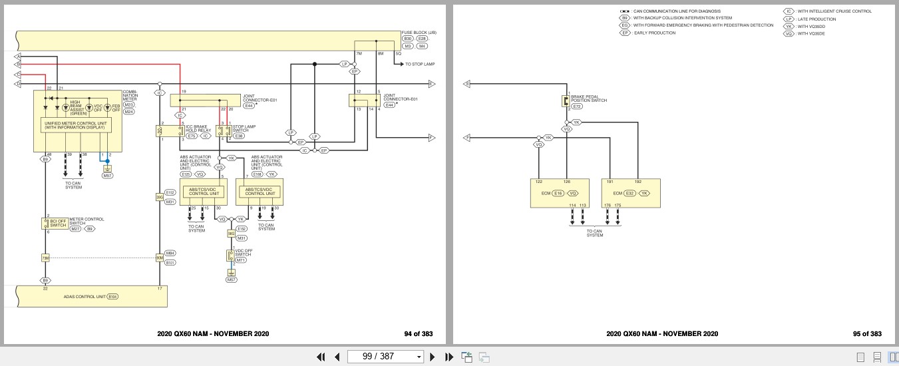899x366 pixels.
Task: Switch to single page view layout
Action: click(860, 357)
